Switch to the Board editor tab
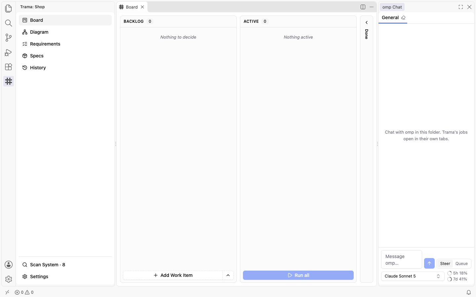 [132, 7]
